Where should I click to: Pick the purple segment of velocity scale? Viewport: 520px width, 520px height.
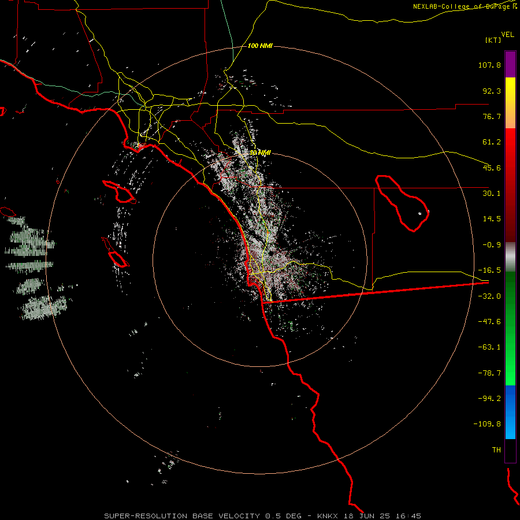(510, 64)
